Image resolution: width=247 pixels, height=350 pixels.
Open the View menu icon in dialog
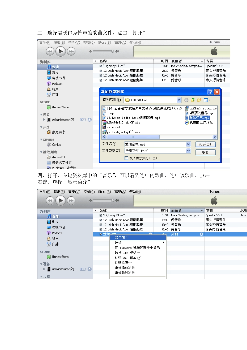[x=207, y=100]
